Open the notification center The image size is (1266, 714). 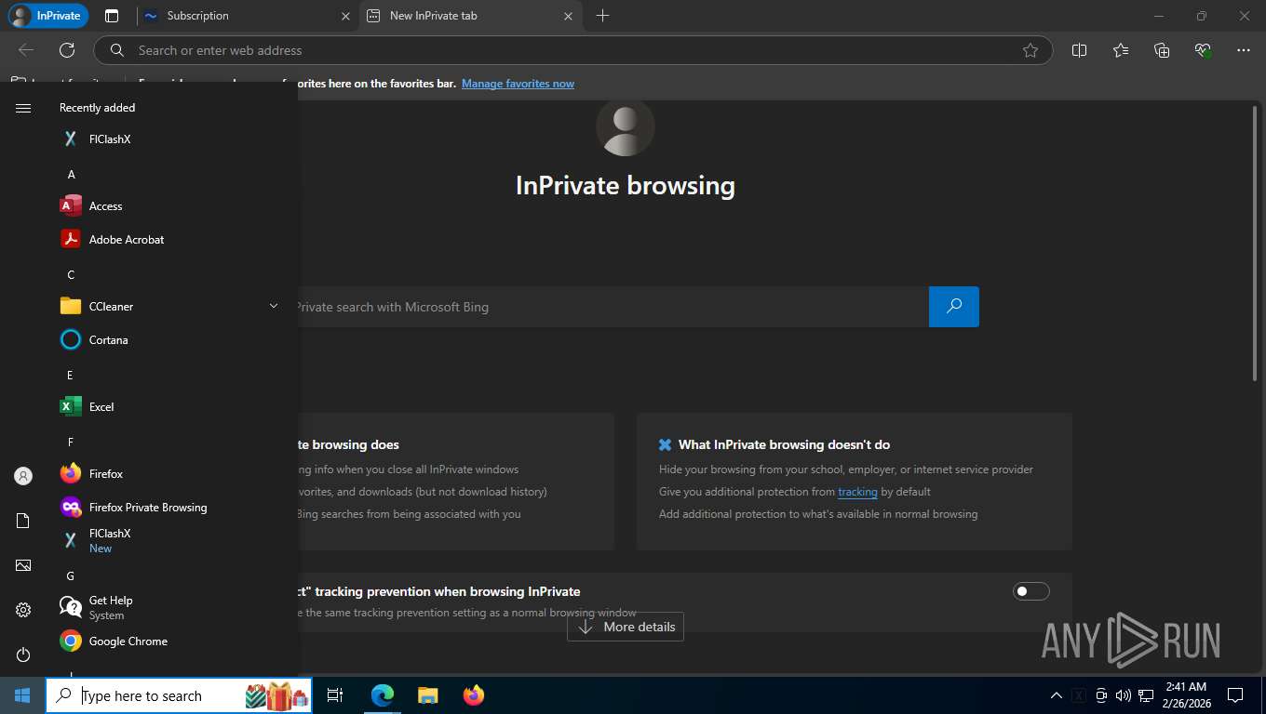coord(1235,695)
